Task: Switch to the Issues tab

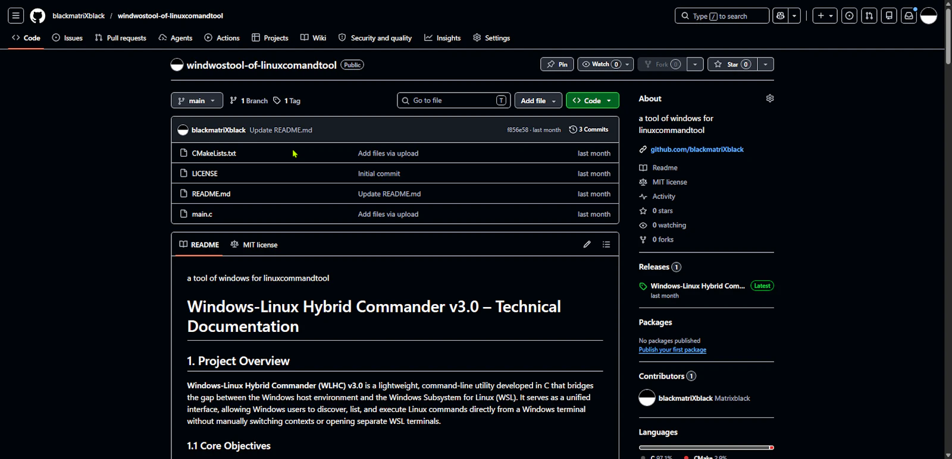Action: pos(67,38)
